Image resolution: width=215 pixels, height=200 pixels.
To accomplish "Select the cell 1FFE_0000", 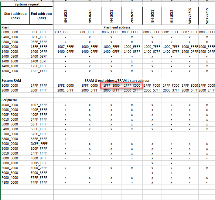I will tap(66, 85).
